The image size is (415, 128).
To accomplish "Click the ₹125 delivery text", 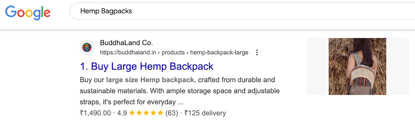I will [x=205, y=113].
